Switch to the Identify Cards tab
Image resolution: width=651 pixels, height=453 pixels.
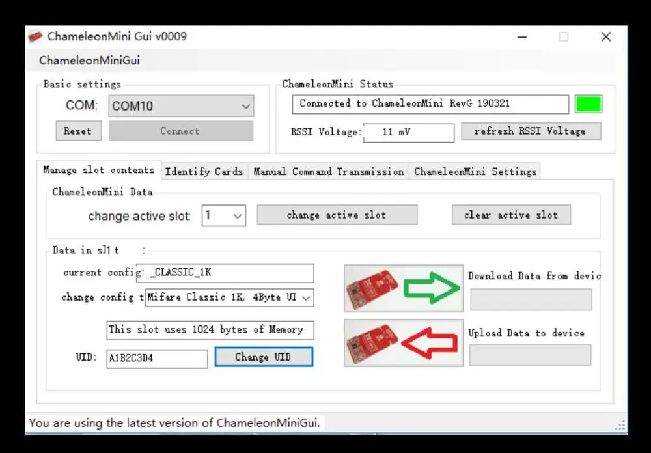click(x=204, y=171)
